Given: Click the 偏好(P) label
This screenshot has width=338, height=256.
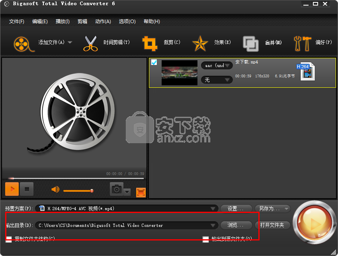Looking at the screenshot, I should [324, 42].
